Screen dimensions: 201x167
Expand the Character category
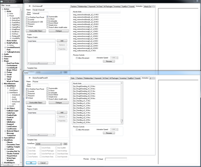click(x=2, y=56)
